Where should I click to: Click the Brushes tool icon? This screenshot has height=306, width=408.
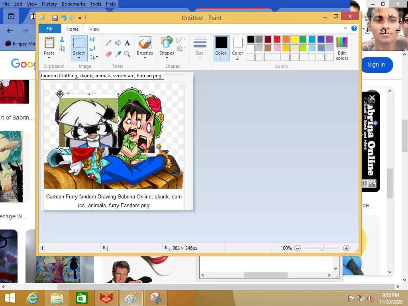[145, 43]
